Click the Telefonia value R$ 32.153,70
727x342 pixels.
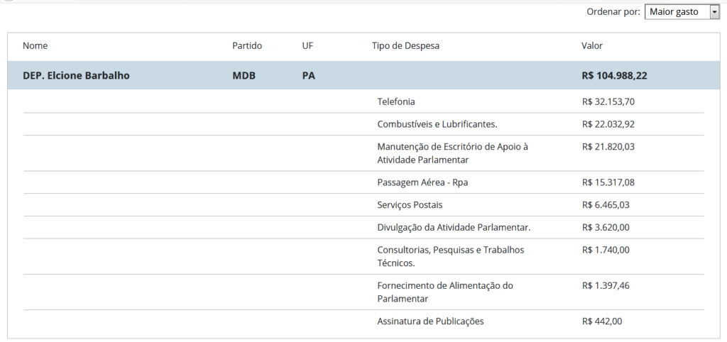coord(608,101)
